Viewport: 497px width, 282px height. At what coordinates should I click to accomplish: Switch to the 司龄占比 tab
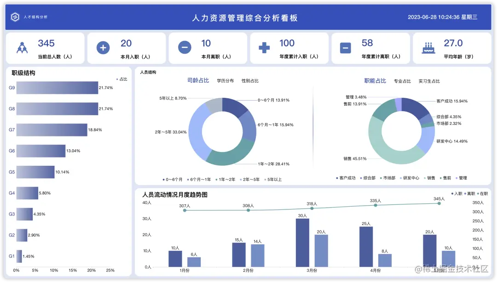tap(198, 80)
